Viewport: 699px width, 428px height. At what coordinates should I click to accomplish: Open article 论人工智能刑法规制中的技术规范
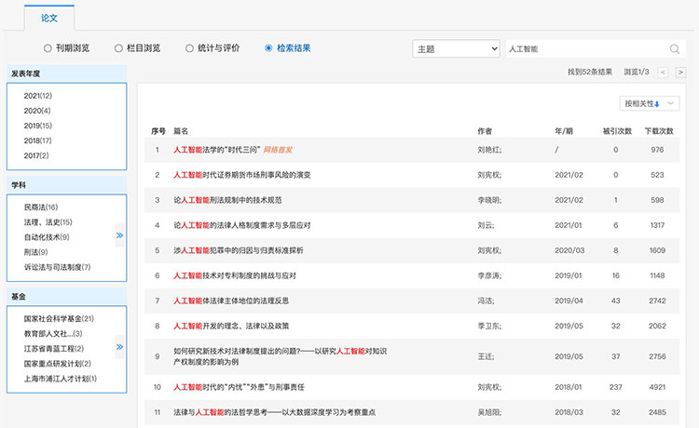pos(227,199)
